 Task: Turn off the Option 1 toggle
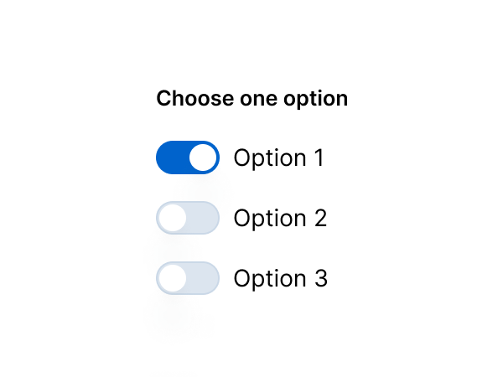(188, 158)
